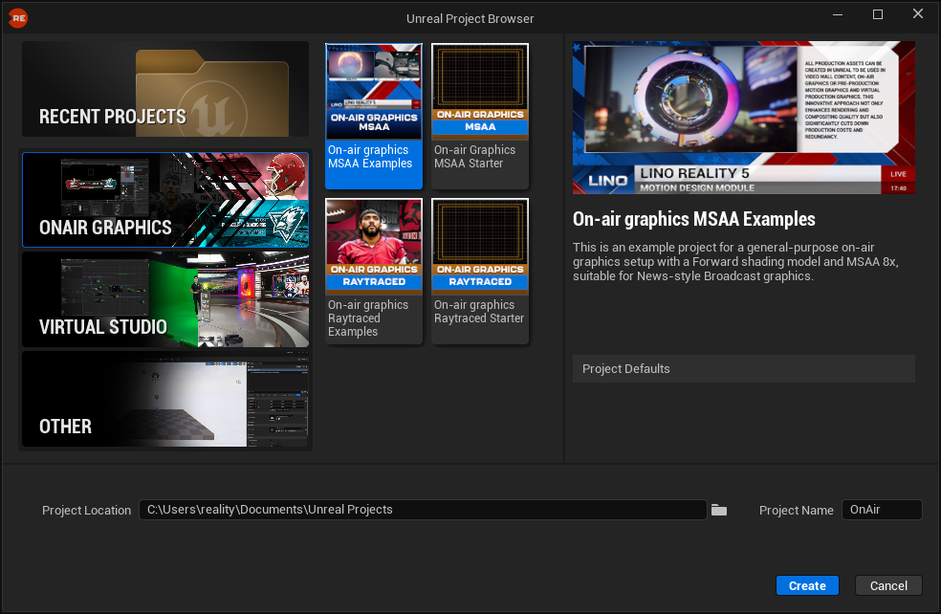Viewport: 941px width, 614px height.
Task: Choose On-air graphics MSAA Examples template
Action: point(374,116)
